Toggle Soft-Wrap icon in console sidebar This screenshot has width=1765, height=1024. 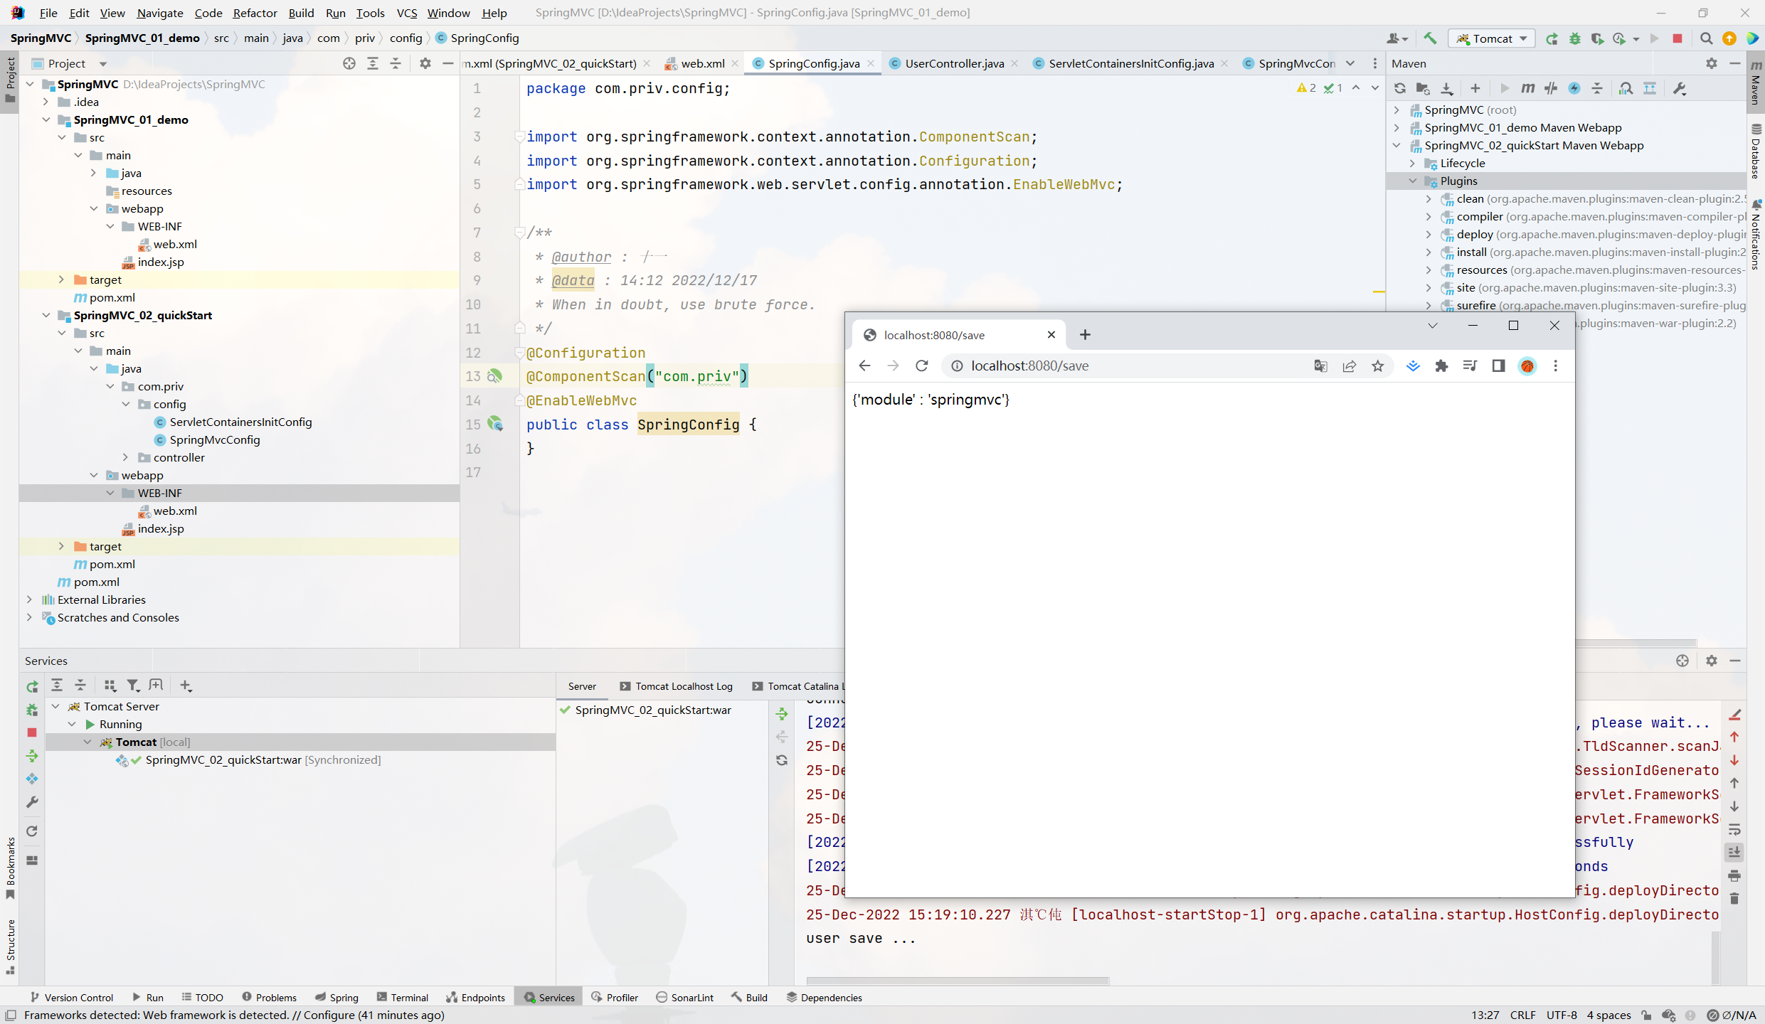1734,829
